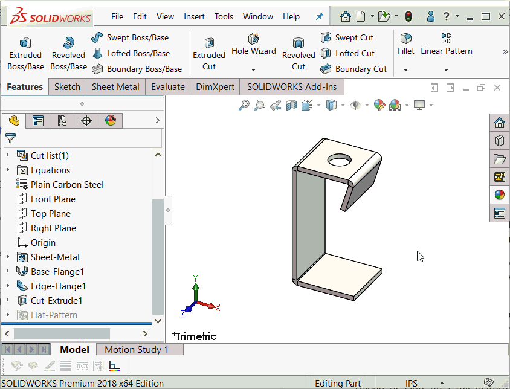
Task: Switch to the ConfigurationManager tab
Action: pos(62,121)
